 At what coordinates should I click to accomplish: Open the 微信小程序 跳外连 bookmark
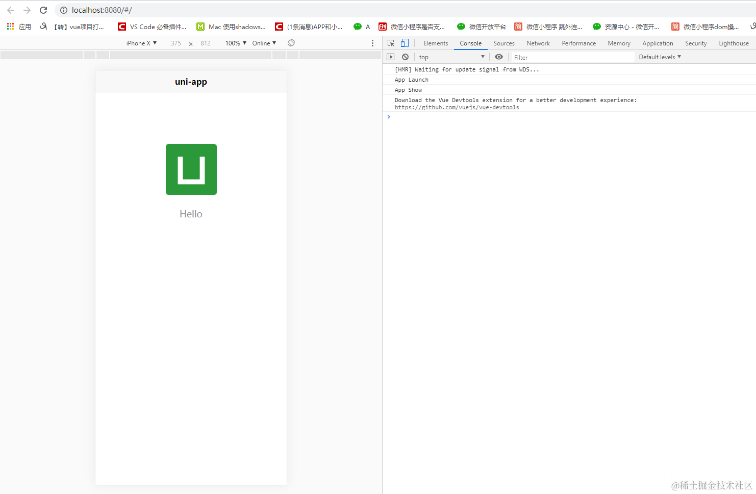coord(548,27)
